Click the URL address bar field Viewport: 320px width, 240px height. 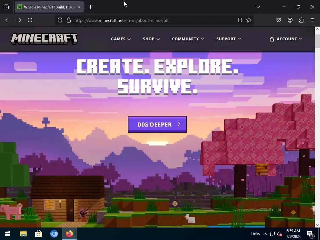tap(154, 20)
